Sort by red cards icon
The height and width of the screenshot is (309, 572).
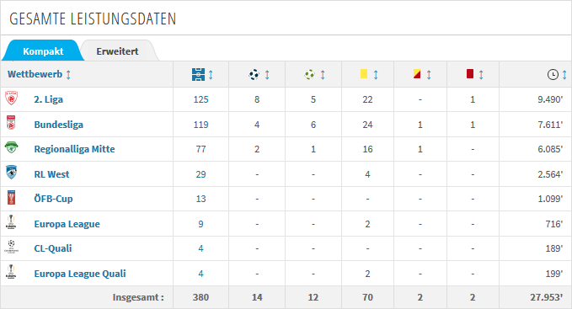(x=470, y=74)
